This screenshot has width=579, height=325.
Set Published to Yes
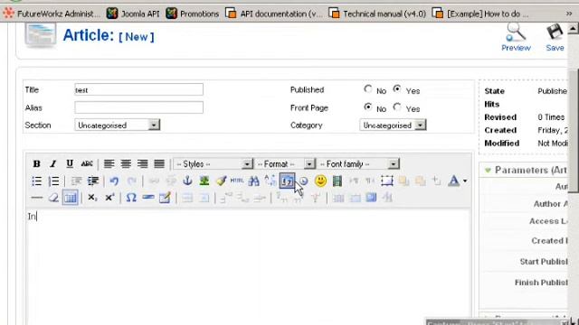[397, 88]
